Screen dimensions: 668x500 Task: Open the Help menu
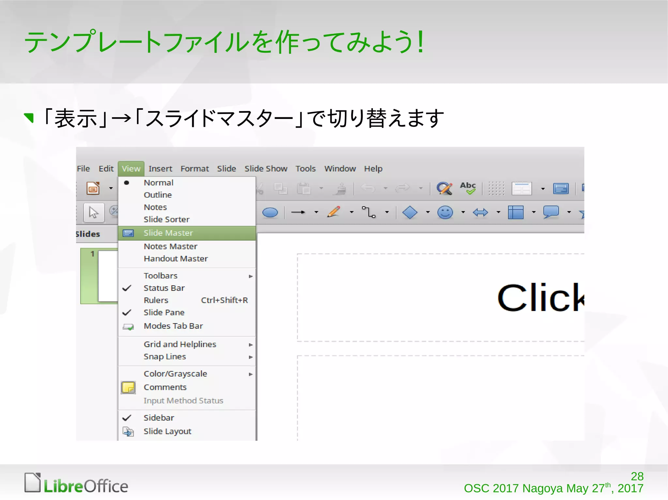373,169
